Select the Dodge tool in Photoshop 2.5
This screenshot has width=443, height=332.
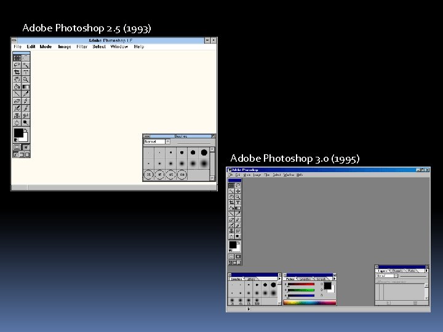26,122
